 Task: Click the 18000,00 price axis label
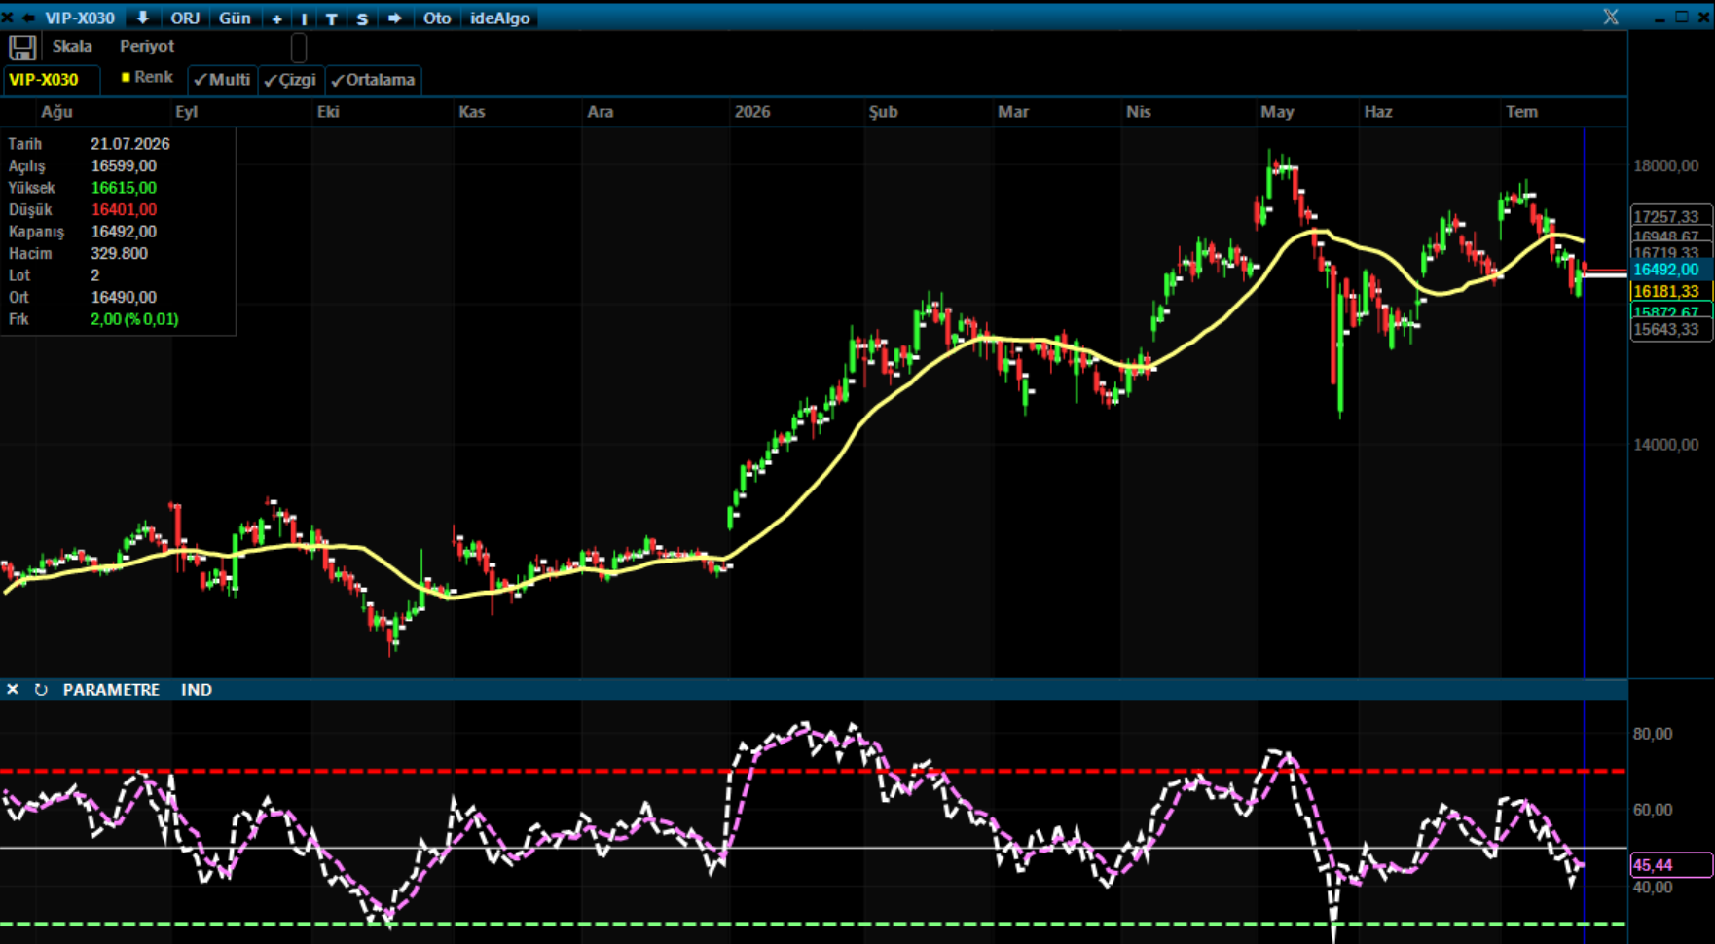[x=1665, y=166]
